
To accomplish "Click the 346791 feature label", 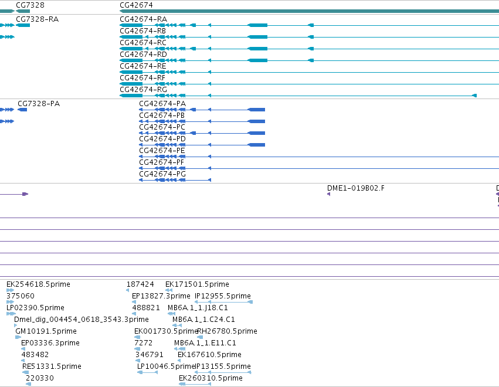I will 150,355.
